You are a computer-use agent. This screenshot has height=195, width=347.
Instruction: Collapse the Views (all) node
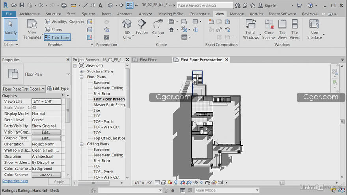(x=75, y=66)
